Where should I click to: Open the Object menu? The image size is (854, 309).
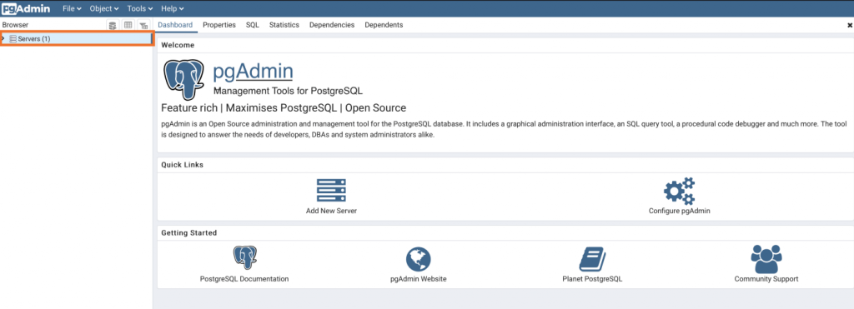[x=104, y=8]
